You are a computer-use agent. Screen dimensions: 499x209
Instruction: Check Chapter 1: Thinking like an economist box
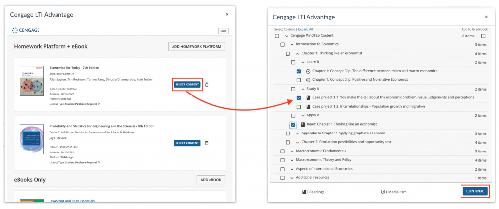pos(288,54)
